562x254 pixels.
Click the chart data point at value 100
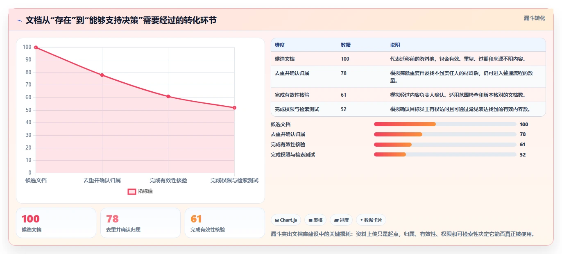[x=36, y=48]
